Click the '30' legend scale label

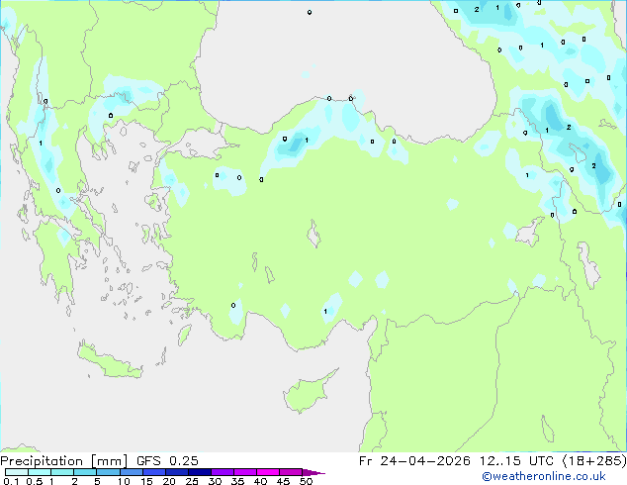click(215, 481)
